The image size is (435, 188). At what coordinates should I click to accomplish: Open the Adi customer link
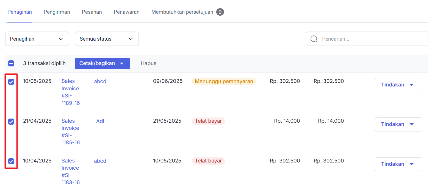pos(100,121)
